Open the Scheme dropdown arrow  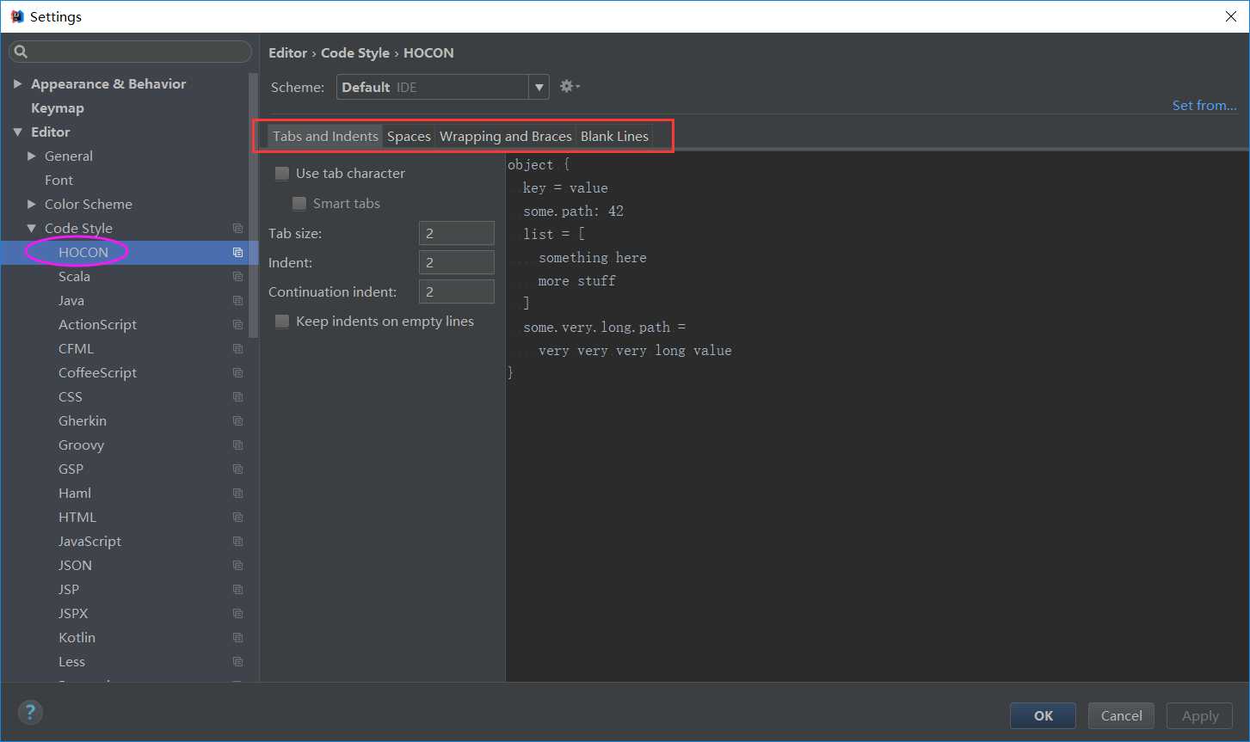[539, 87]
